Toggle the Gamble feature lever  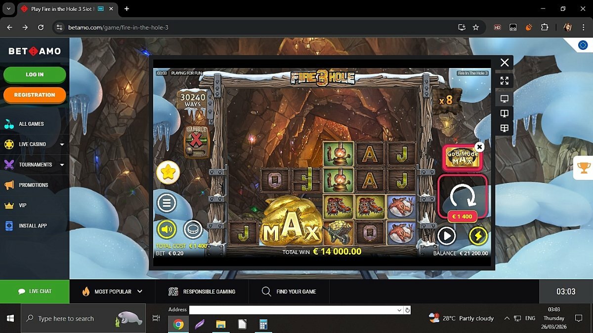[196, 141]
